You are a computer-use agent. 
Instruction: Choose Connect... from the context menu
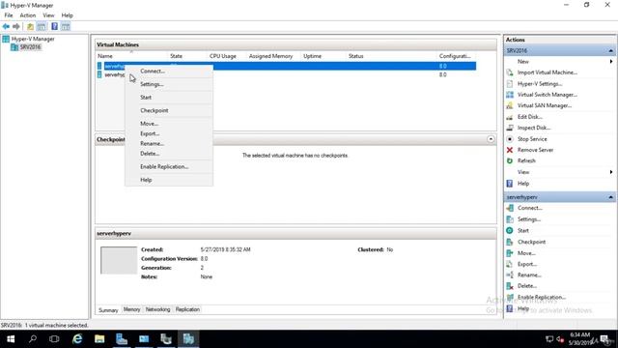tap(169, 71)
